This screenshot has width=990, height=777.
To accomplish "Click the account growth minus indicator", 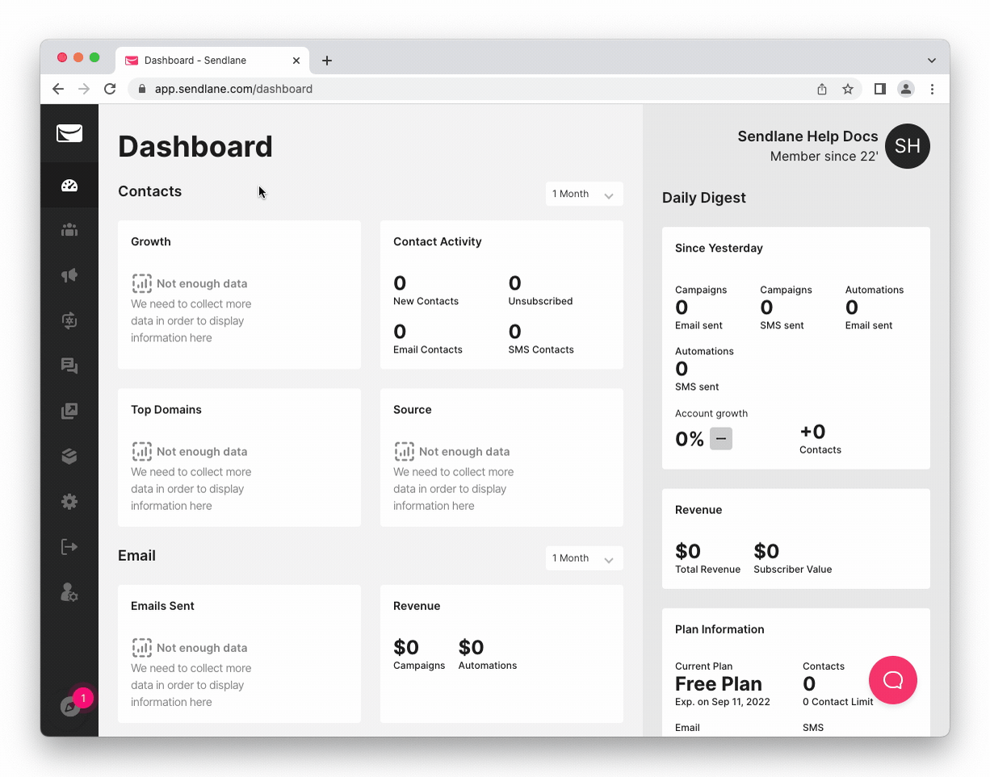I will tap(721, 439).
